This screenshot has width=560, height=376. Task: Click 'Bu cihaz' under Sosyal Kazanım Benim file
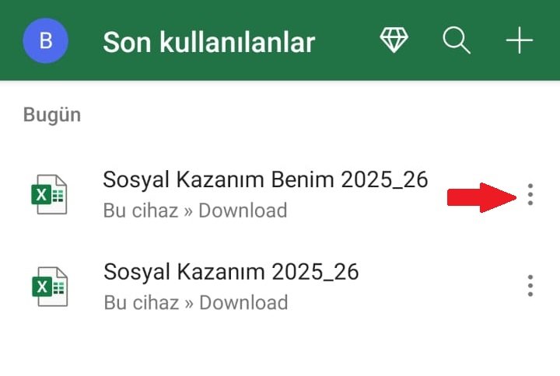pyautogui.click(x=141, y=210)
